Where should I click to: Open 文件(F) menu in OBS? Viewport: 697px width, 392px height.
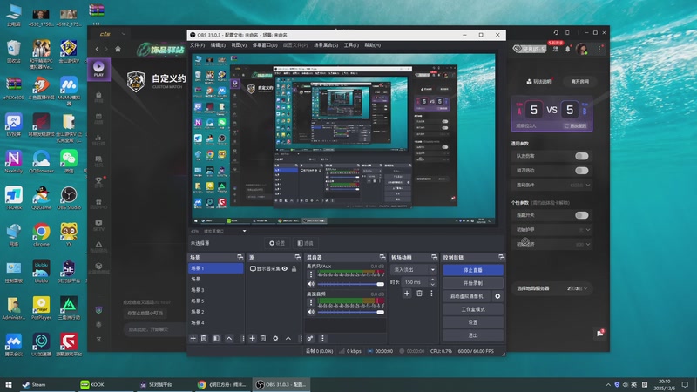tap(198, 45)
